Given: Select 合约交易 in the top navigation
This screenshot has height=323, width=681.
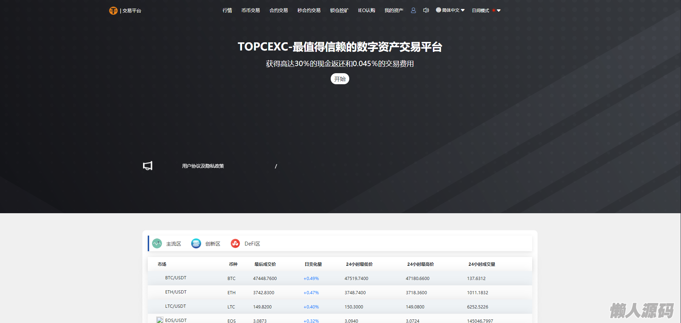Looking at the screenshot, I should pyautogui.click(x=279, y=11).
